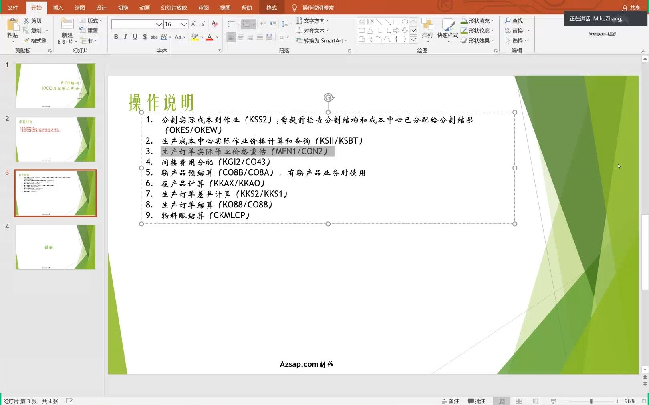The width and height of the screenshot is (649, 405).
Task: Adjust the zoom slider at bottom right
Action: pos(591,401)
